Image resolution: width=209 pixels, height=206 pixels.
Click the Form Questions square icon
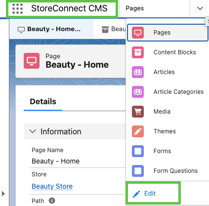point(138,171)
